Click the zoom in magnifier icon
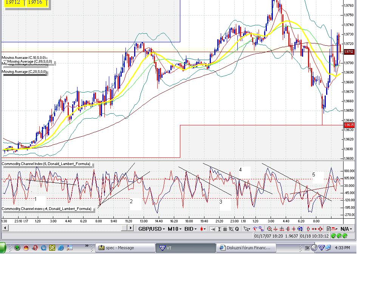The width and height of the screenshot is (387, 290). pyautogui.click(x=269, y=229)
